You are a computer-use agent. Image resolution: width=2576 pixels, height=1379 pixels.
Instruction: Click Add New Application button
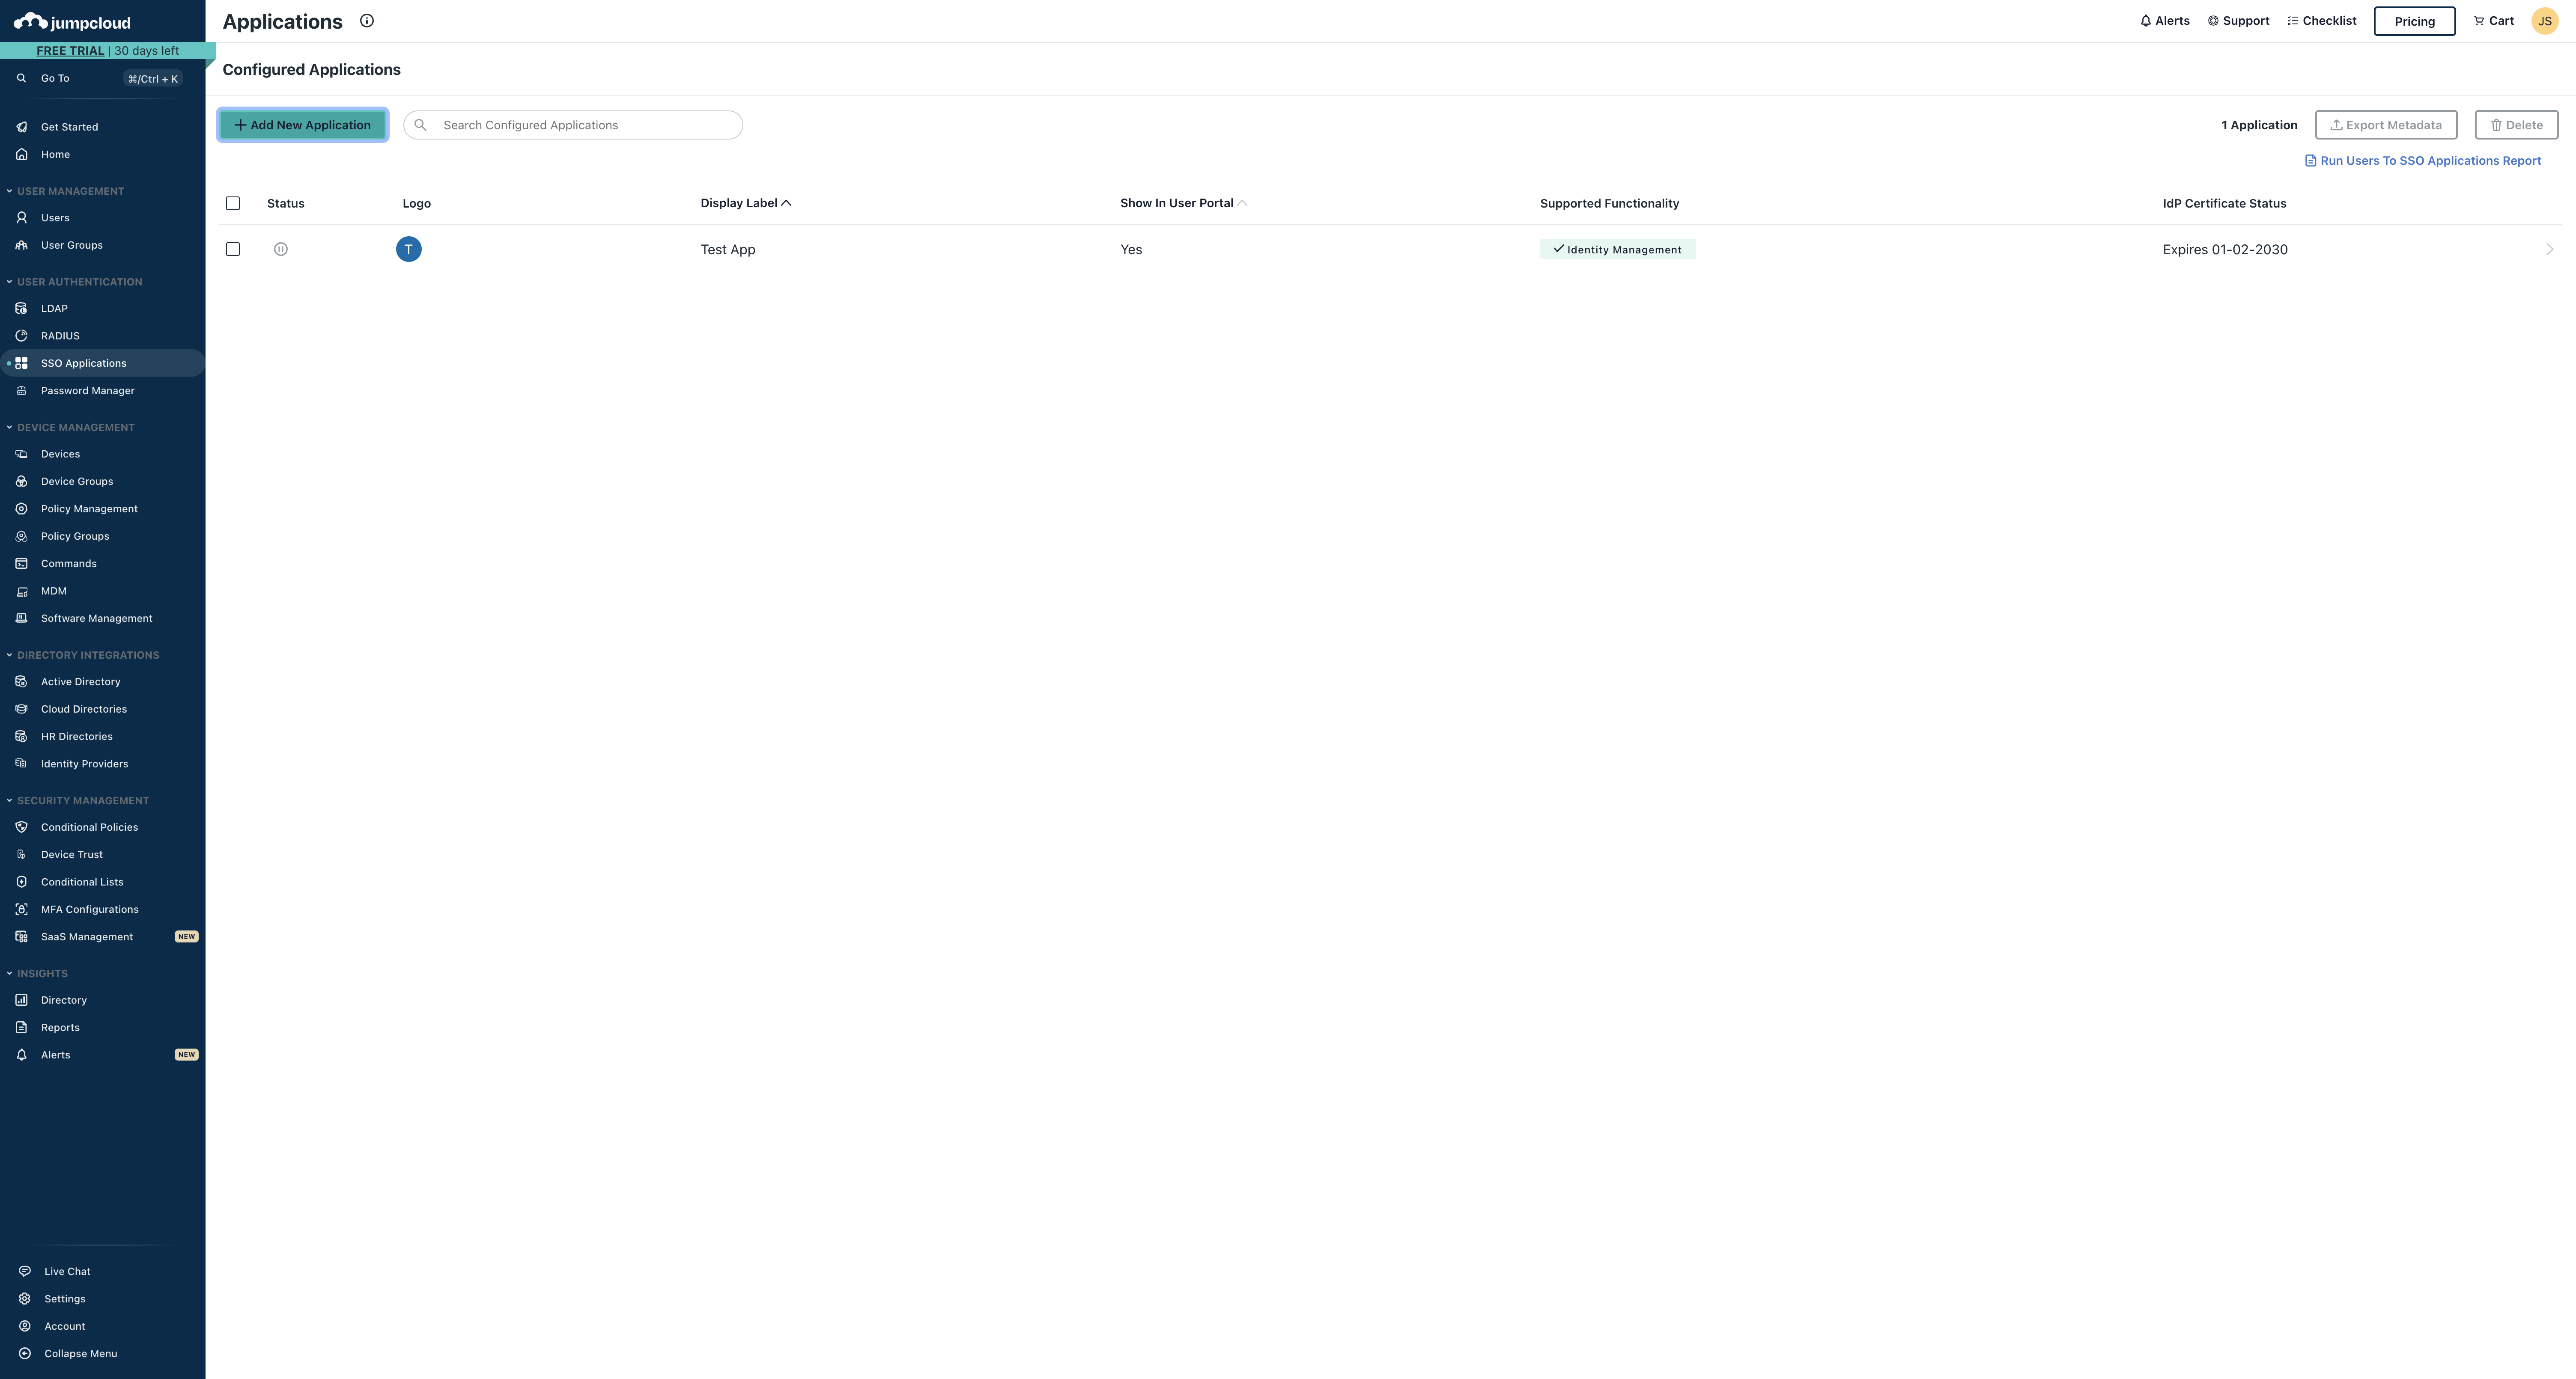[303, 125]
